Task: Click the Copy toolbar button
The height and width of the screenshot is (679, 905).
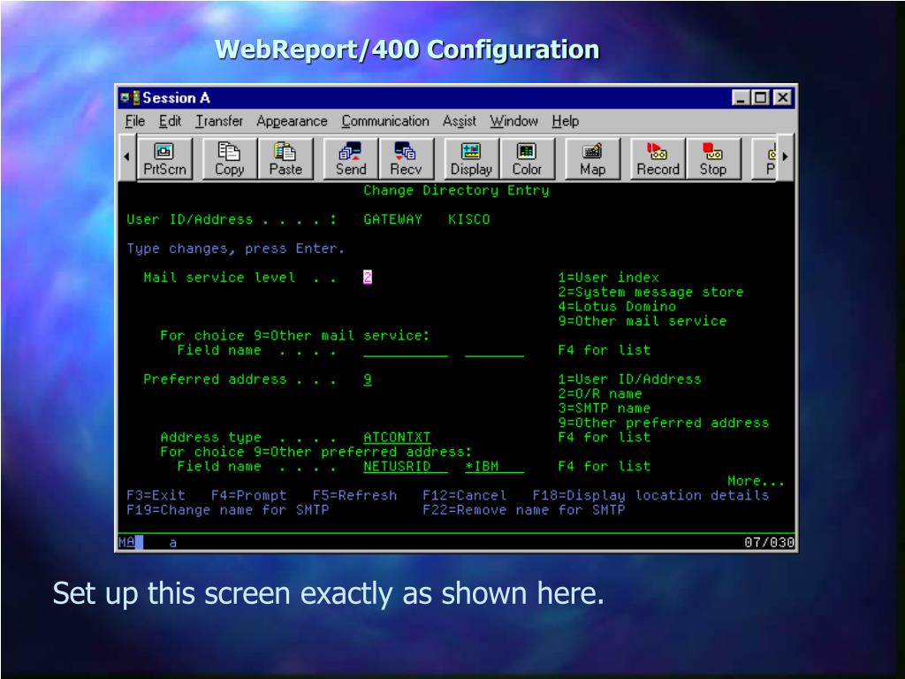Action: tap(230, 159)
